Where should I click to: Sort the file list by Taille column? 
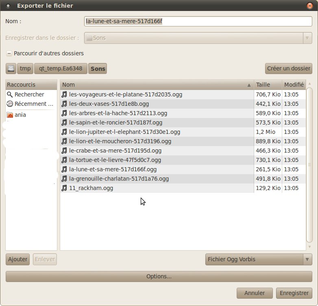[268, 85]
